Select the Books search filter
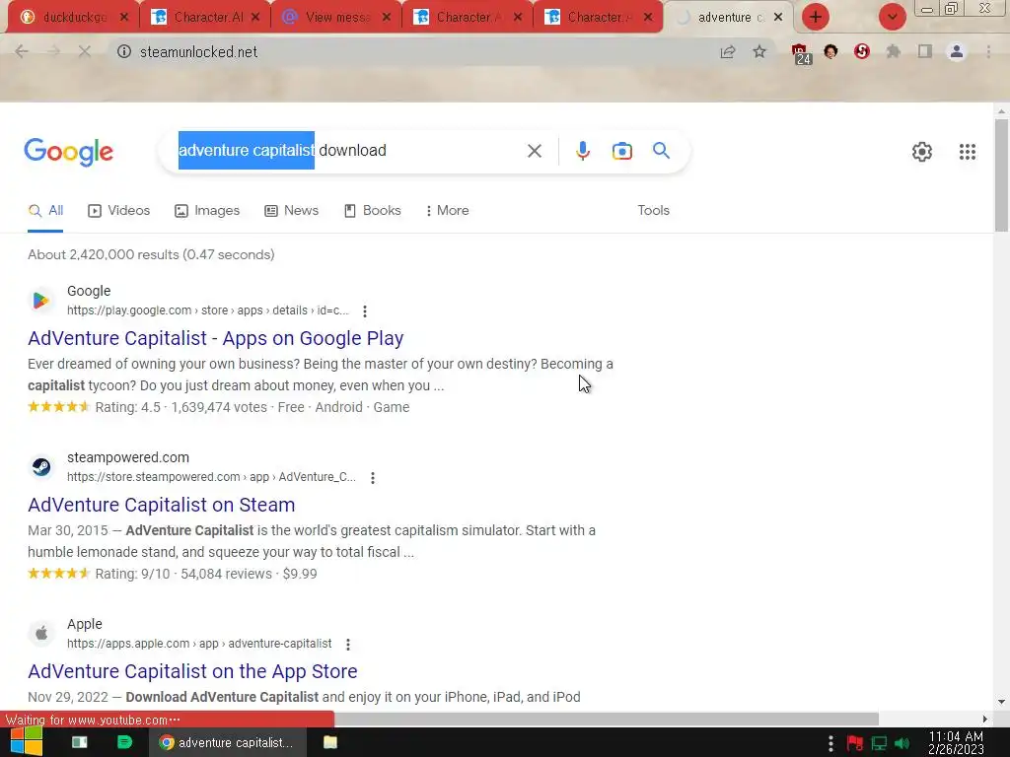Screen dimensions: 1010x757 (372, 211)
